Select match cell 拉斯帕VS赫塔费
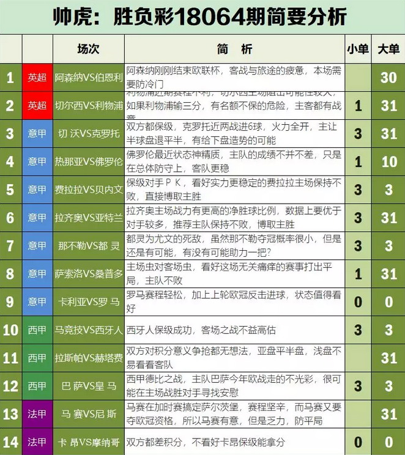 pyautogui.click(x=89, y=358)
